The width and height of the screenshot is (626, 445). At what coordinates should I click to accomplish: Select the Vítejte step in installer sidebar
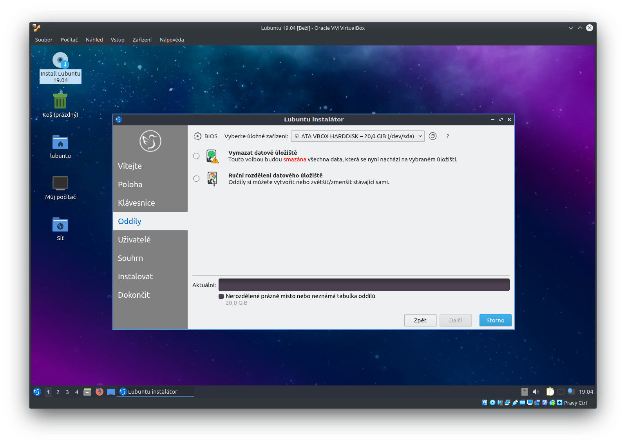point(150,166)
